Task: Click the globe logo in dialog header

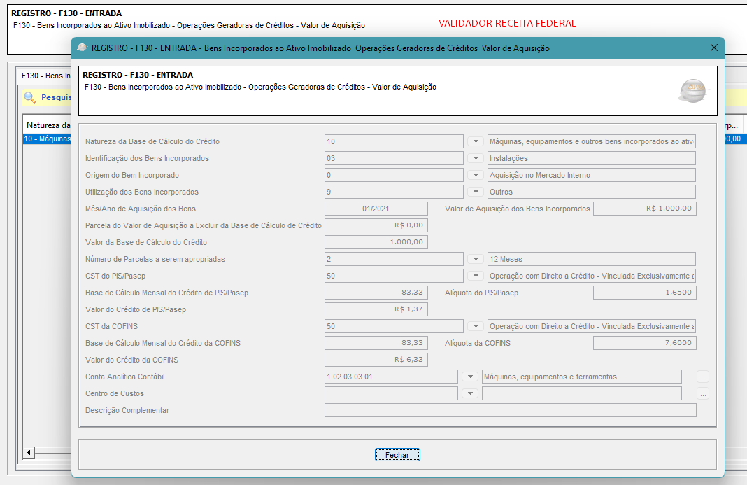Action: click(693, 90)
